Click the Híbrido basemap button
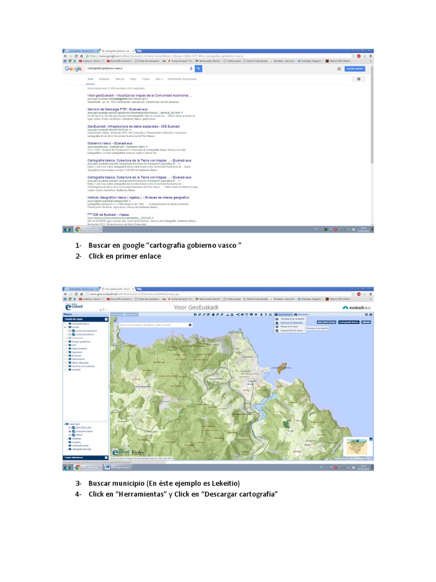Viewport: 436px width, 582px height. click(366, 322)
